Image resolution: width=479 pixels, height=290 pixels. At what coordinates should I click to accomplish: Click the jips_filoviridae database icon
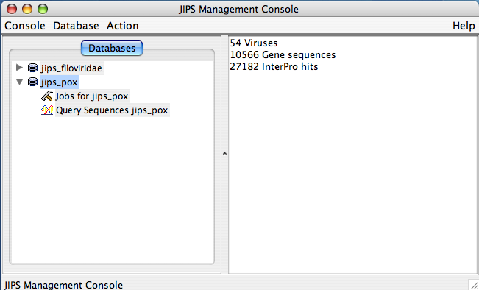(x=32, y=68)
